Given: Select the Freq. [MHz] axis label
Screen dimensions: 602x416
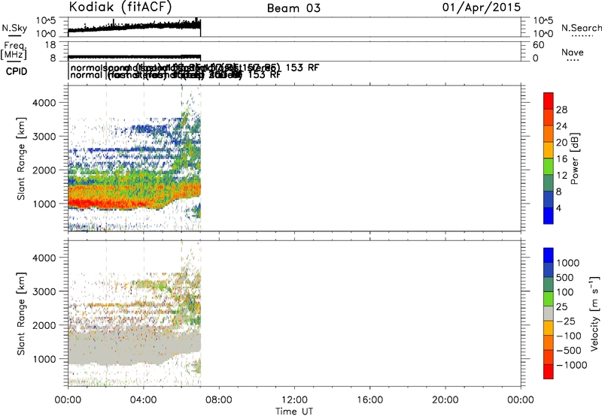Looking at the screenshot, I should [14, 50].
